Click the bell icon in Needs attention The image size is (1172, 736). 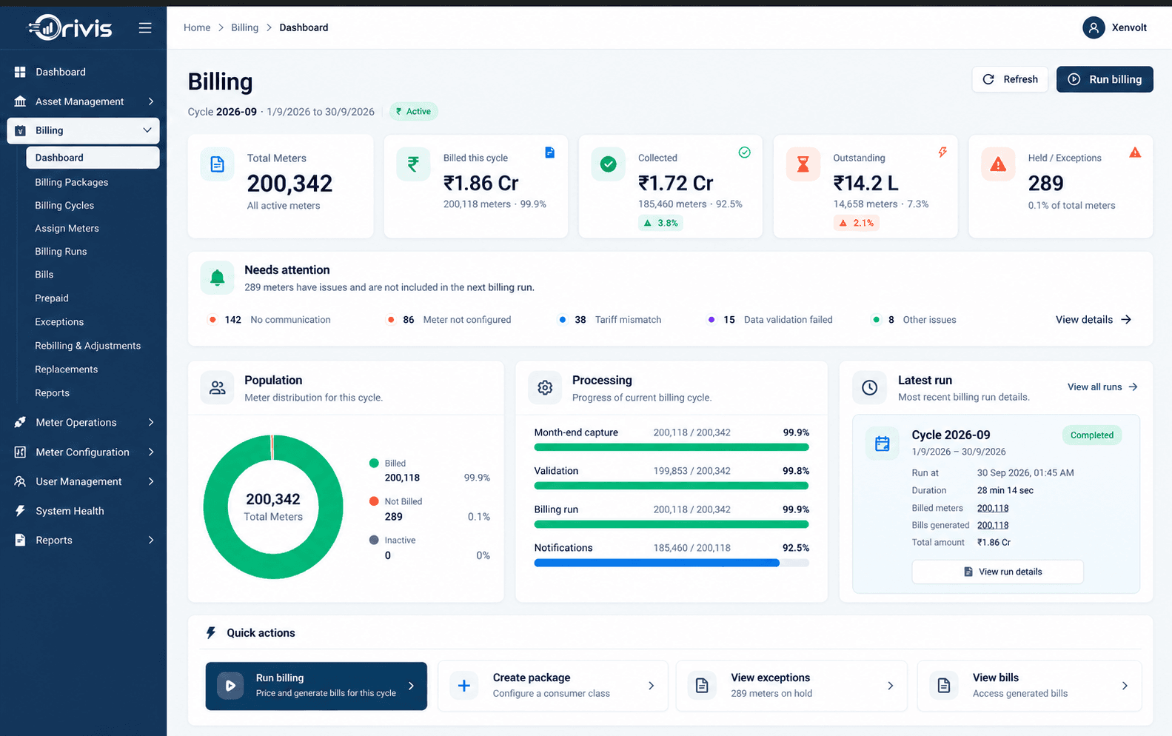pos(218,278)
